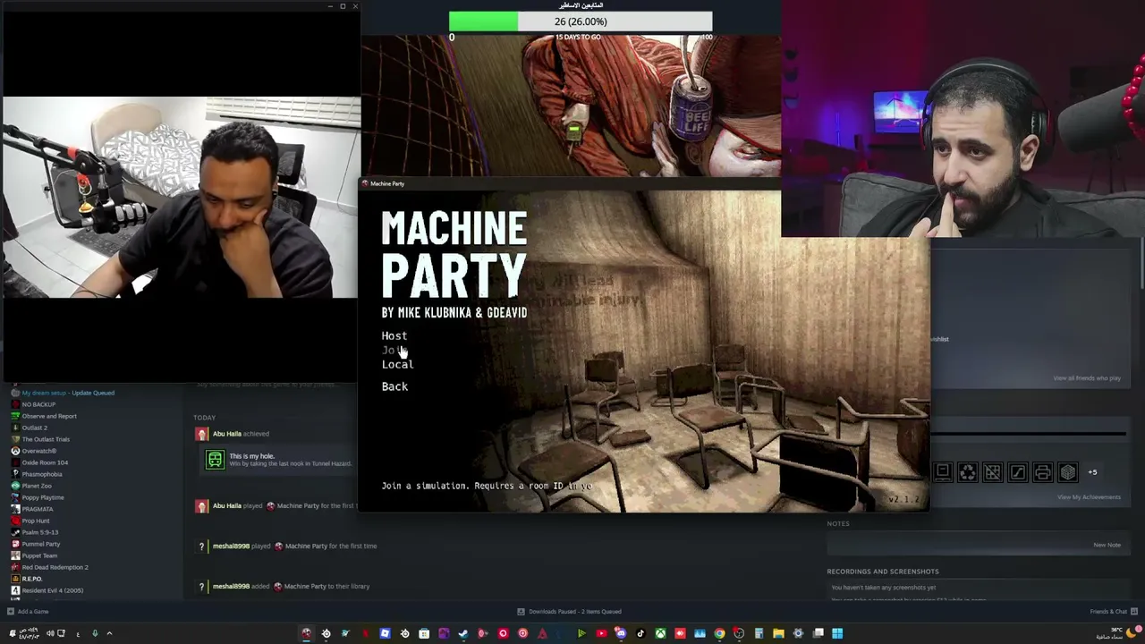The width and height of the screenshot is (1145, 644).
Task: Click the Prop Hunt icon in the library
Action: (15, 521)
